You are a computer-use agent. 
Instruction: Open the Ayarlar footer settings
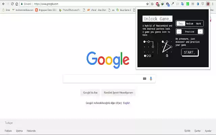tap(208, 131)
